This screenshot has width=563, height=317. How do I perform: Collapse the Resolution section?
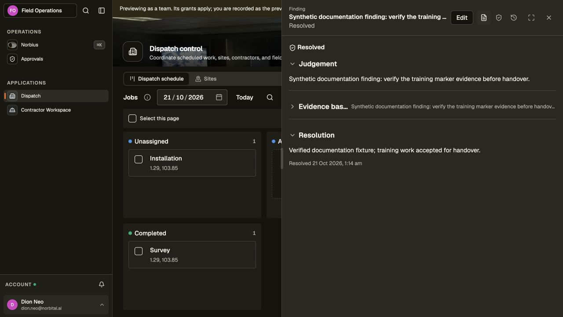292,135
